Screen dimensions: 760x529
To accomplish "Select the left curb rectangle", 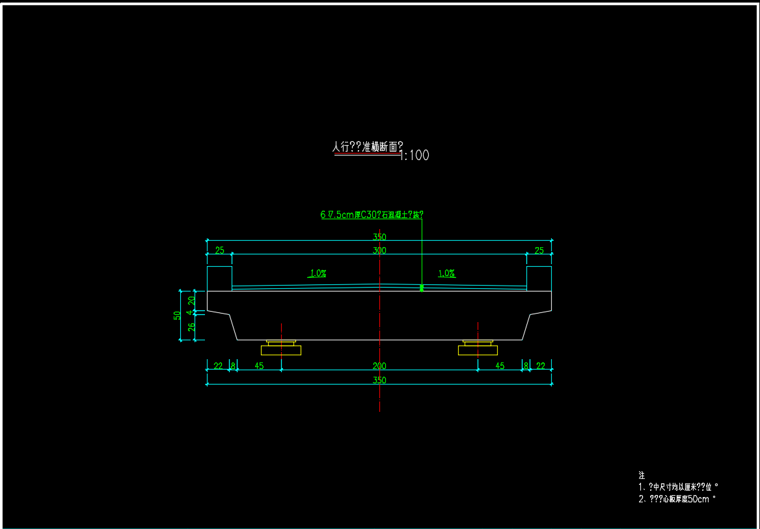I will [x=219, y=278].
